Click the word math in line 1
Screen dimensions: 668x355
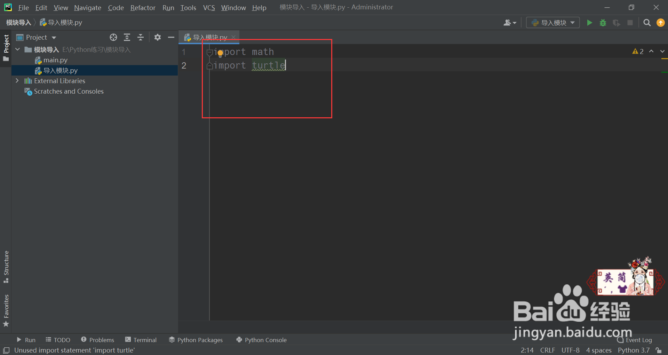[x=263, y=52]
